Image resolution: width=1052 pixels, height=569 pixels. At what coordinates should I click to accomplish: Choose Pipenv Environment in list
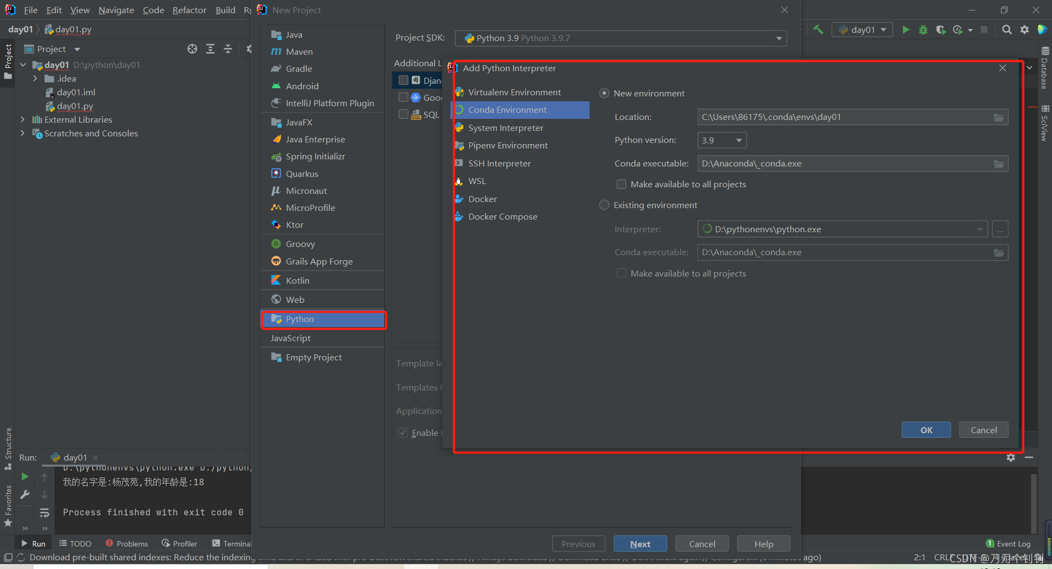(x=508, y=145)
